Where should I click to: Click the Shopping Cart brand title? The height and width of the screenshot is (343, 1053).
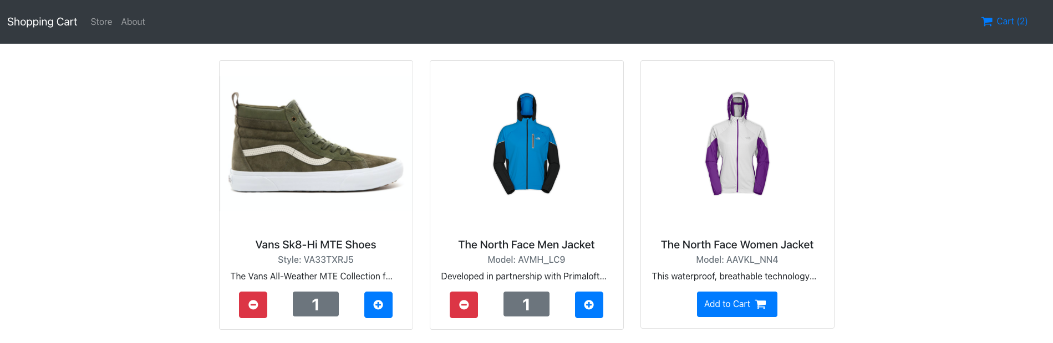pyautogui.click(x=42, y=22)
